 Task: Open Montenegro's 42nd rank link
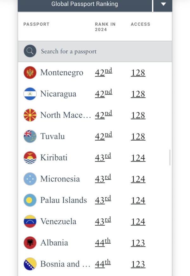click(x=104, y=72)
